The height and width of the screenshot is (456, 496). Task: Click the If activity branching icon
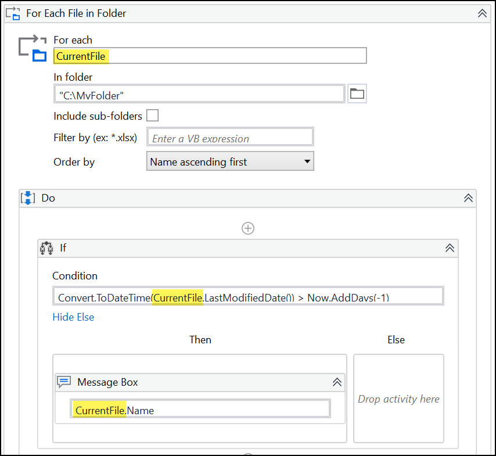click(46, 248)
